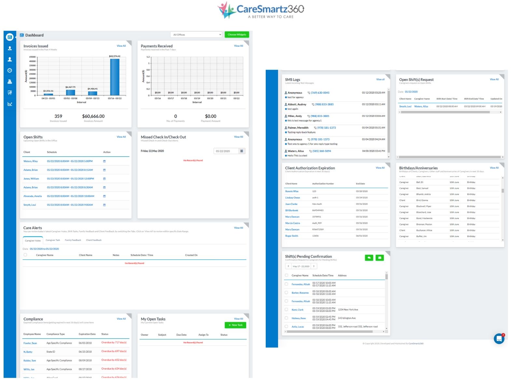
Task: Open the All Offices dropdown
Action: (x=196, y=34)
